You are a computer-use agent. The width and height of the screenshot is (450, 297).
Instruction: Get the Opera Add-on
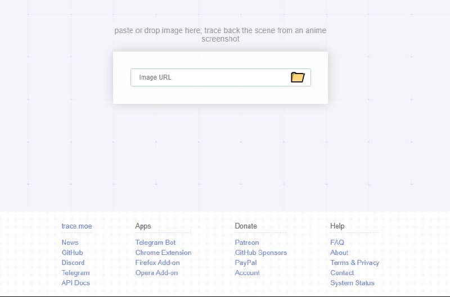(156, 273)
